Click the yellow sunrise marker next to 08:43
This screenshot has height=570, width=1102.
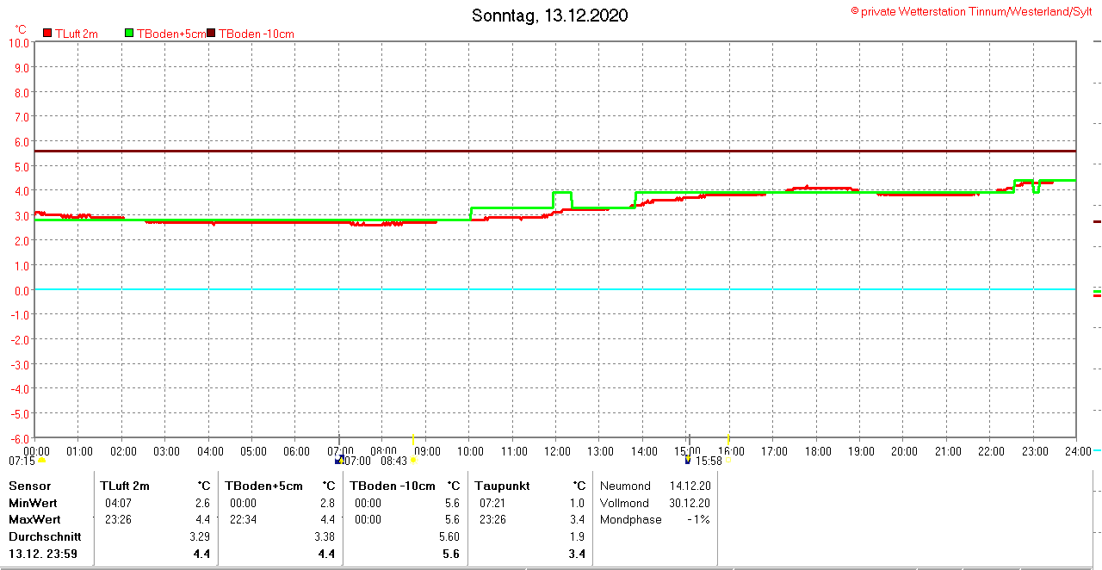point(413,461)
